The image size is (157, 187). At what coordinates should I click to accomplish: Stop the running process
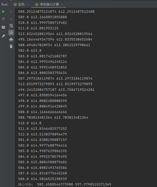pyautogui.click(x=3, y=19)
